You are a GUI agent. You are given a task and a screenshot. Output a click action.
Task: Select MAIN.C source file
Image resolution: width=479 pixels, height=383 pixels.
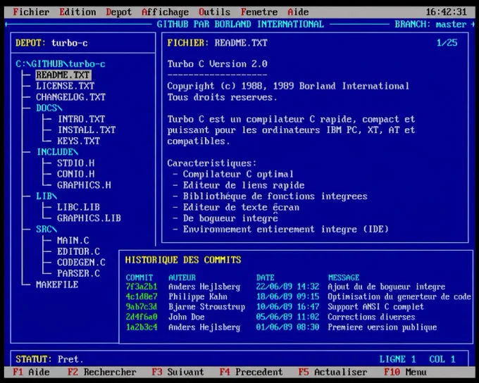pos(73,240)
